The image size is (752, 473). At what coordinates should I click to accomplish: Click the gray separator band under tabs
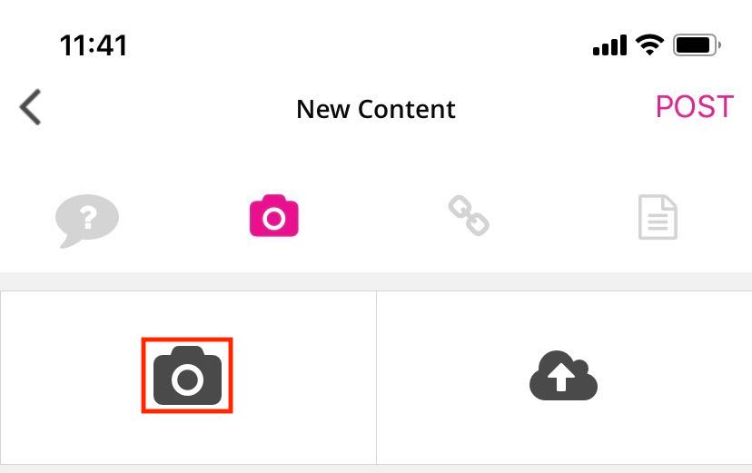pyautogui.click(x=376, y=281)
